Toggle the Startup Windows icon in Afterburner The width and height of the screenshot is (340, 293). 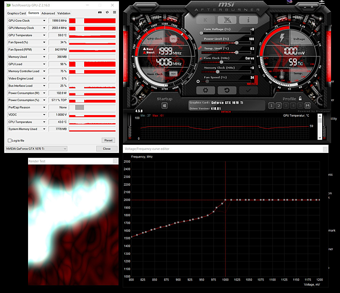coord(164,106)
